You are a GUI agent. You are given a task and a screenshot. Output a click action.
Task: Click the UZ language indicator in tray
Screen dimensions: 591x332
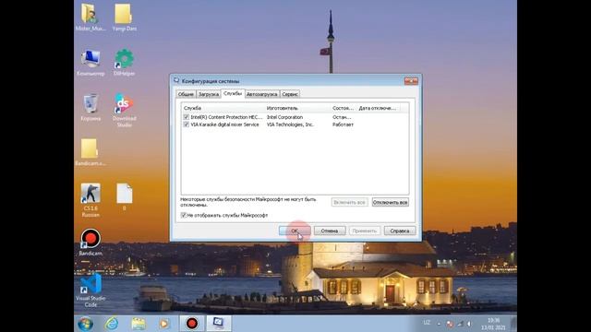[427, 323]
